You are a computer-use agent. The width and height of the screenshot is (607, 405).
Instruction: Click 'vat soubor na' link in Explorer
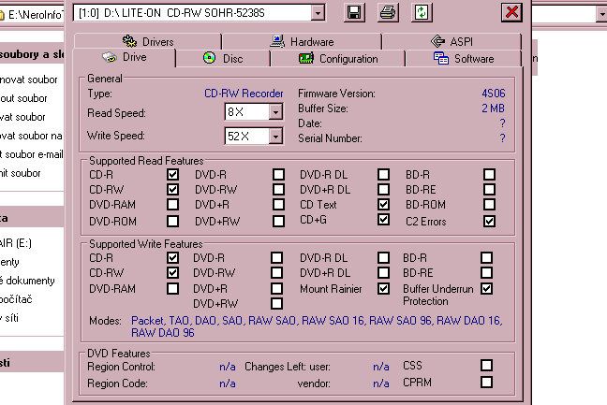coord(31,136)
